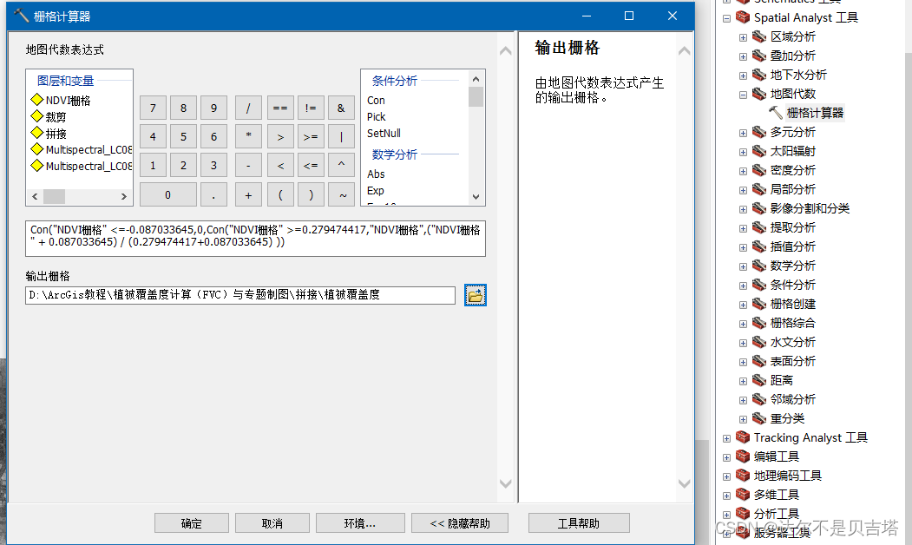The height and width of the screenshot is (545, 912).
Task: Click the 编辑工具 toolbox icon
Action: coord(743,456)
